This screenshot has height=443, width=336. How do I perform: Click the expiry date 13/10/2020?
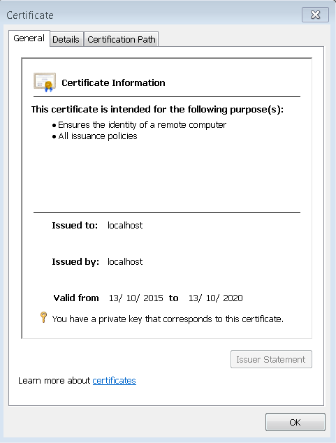coord(215,298)
